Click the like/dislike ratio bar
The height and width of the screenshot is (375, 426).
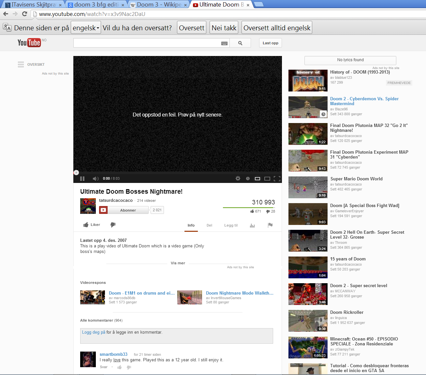click(x=249, y=208)
